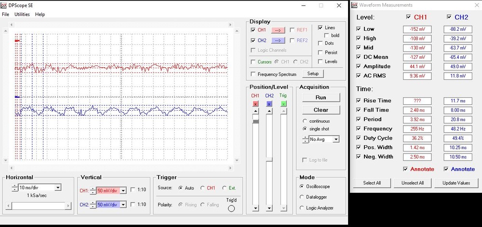Open the File menu
This screenshot has height=227, width=482.
click(x=5, y=14)
